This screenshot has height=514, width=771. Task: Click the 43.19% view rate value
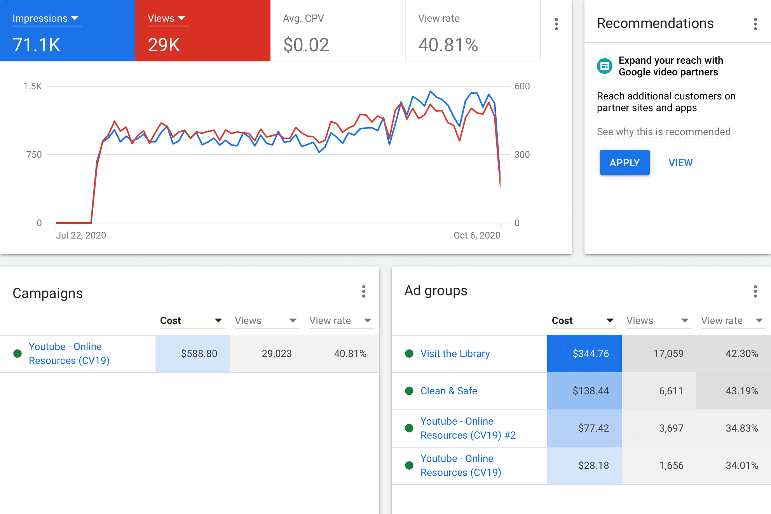pyautogui.click(x=742, y=391)
